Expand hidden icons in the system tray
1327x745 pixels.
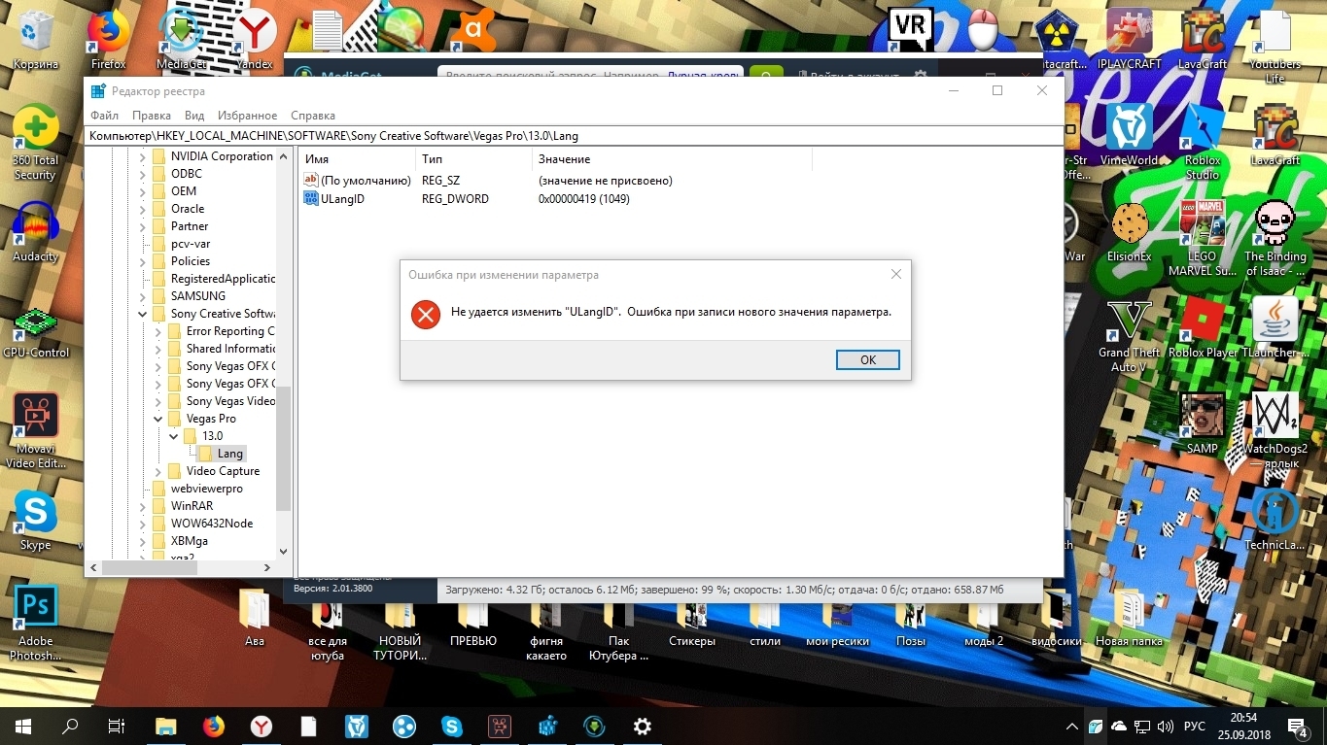[1071, 727]
